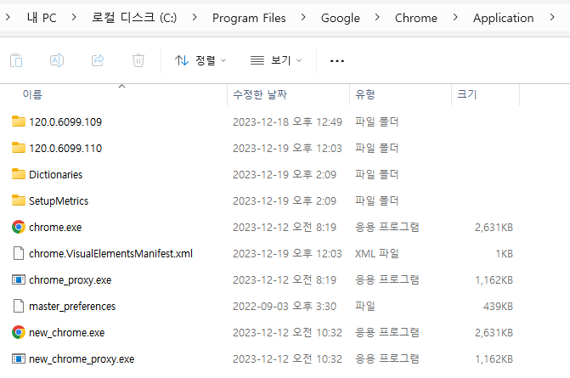The width and height of the screenshot is (570, 378).
Task: Expand chevron after 로컬 디스크 (C:)
Action: [x=195, y=17]
